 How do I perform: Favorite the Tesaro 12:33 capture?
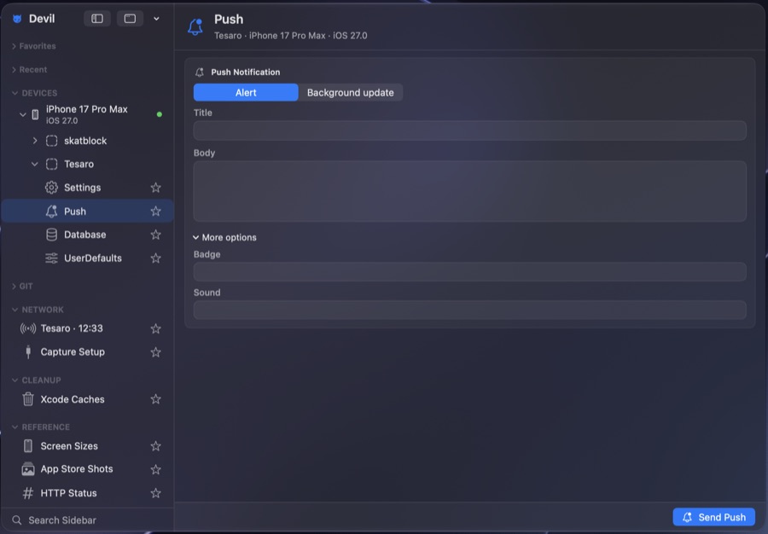point(156,328)
